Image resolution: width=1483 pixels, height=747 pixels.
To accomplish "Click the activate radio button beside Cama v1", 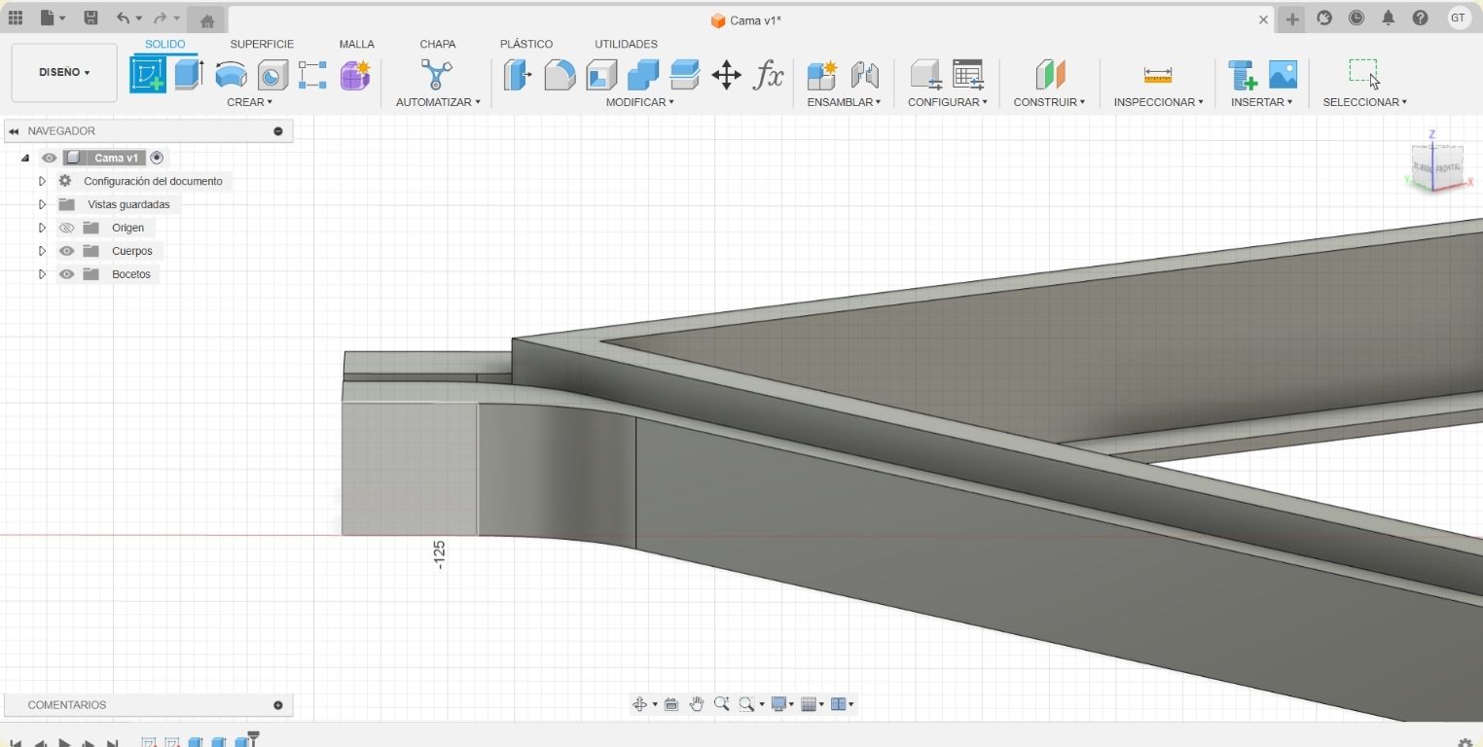I will tap(157, 158).
